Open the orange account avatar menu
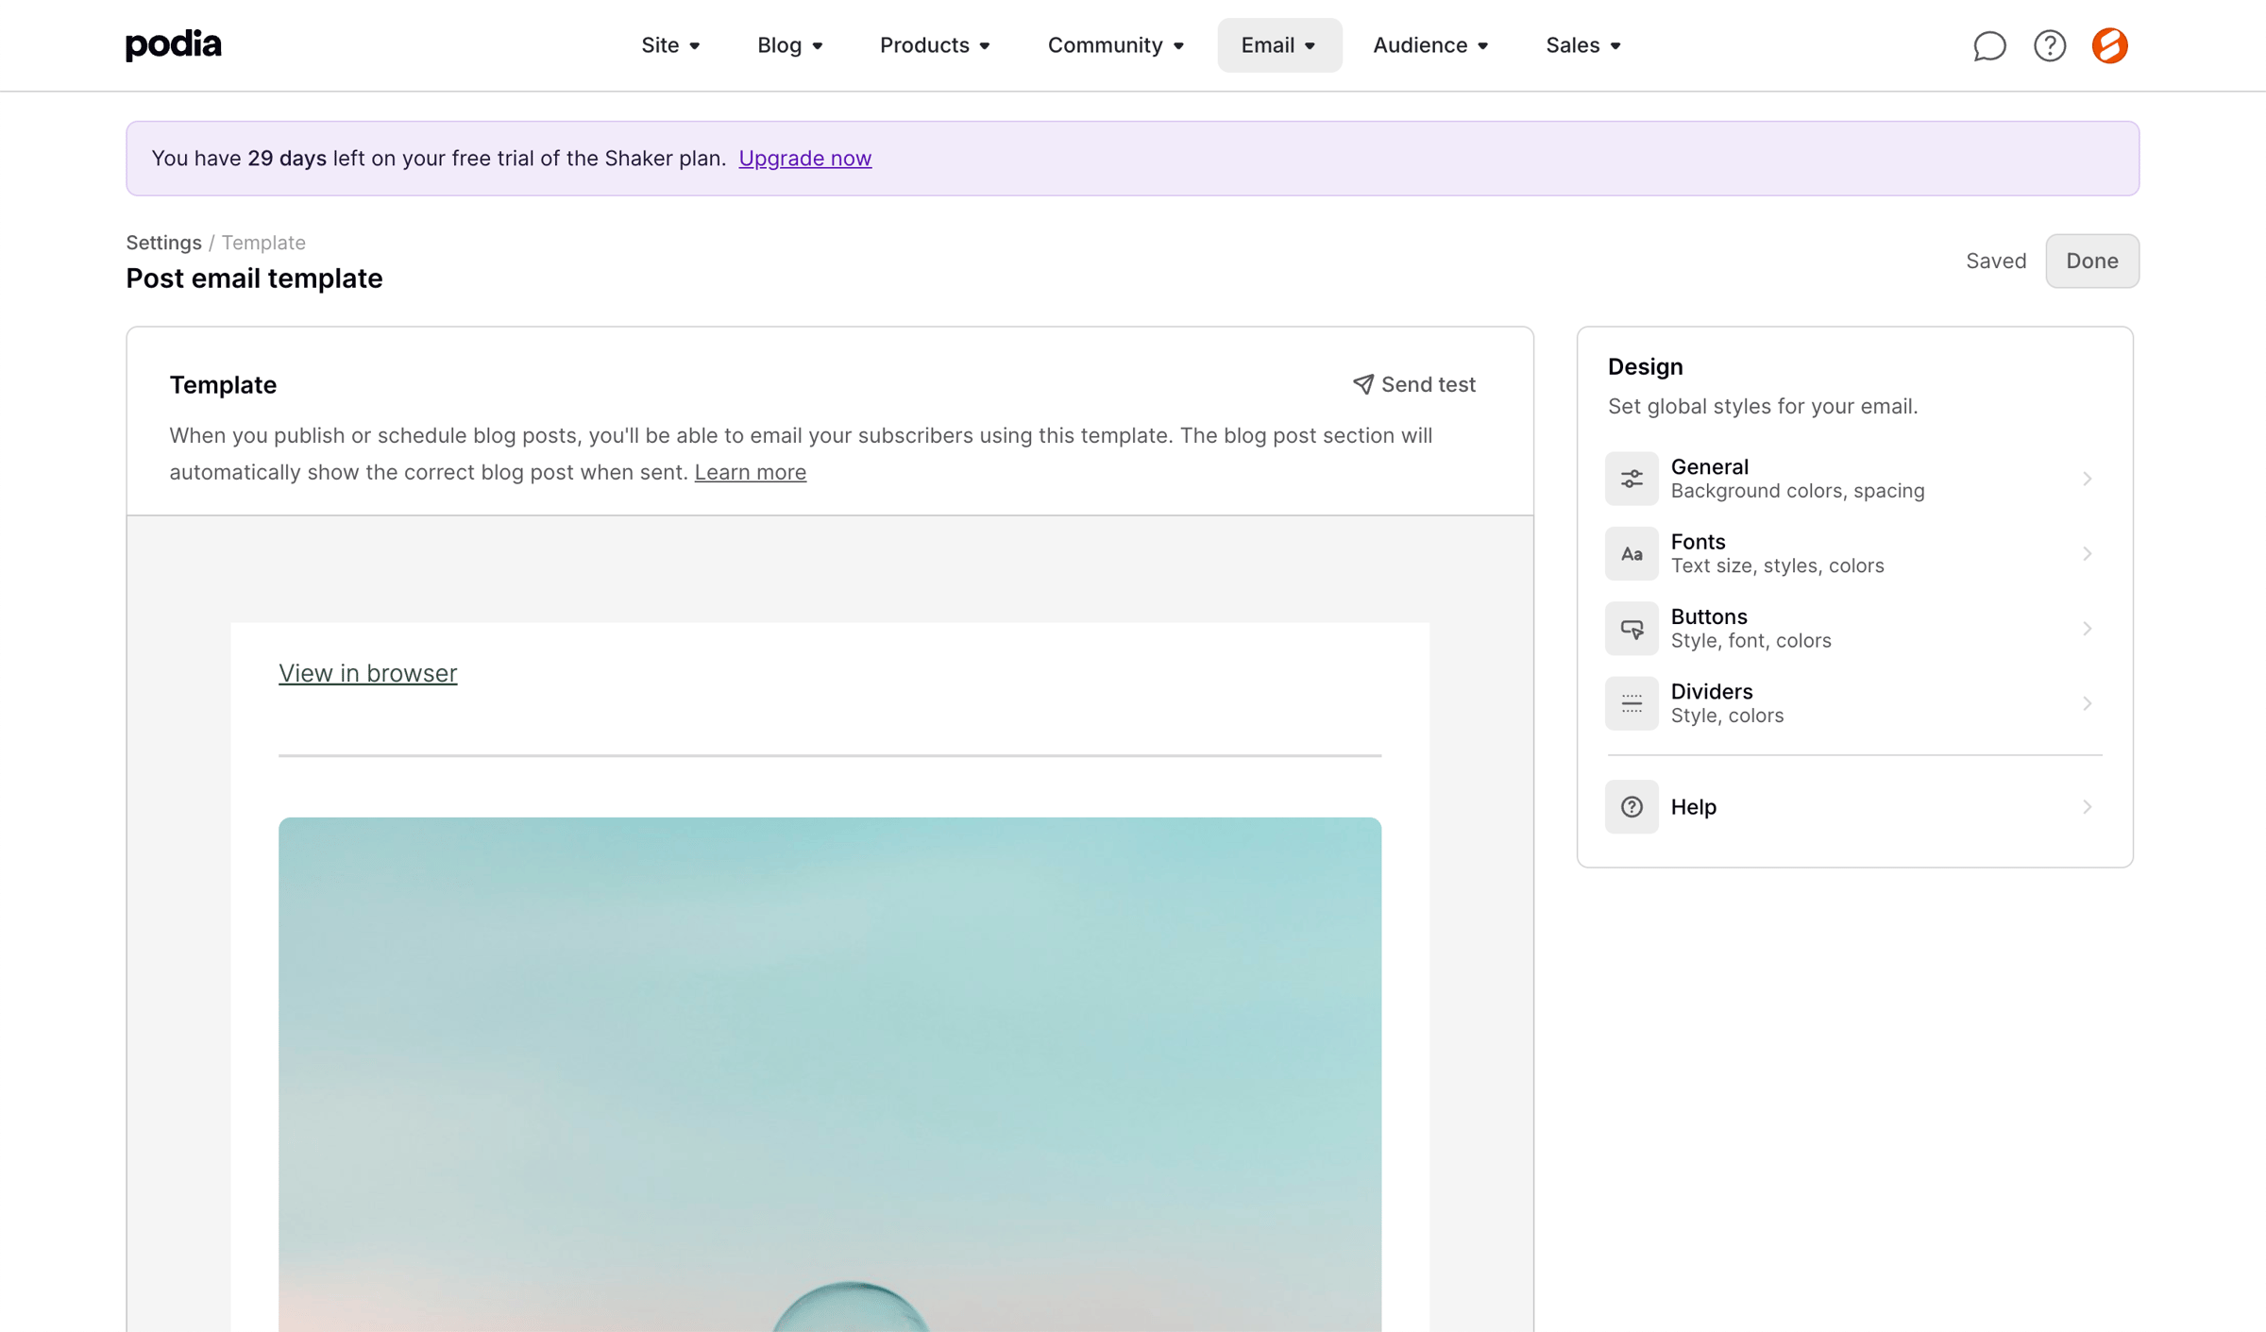Image resolution: width=2266 pixels, height=1332 pixels. [2110, 45]
